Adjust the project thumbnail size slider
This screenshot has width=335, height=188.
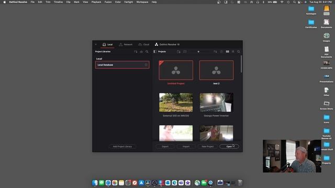point(198,52)
